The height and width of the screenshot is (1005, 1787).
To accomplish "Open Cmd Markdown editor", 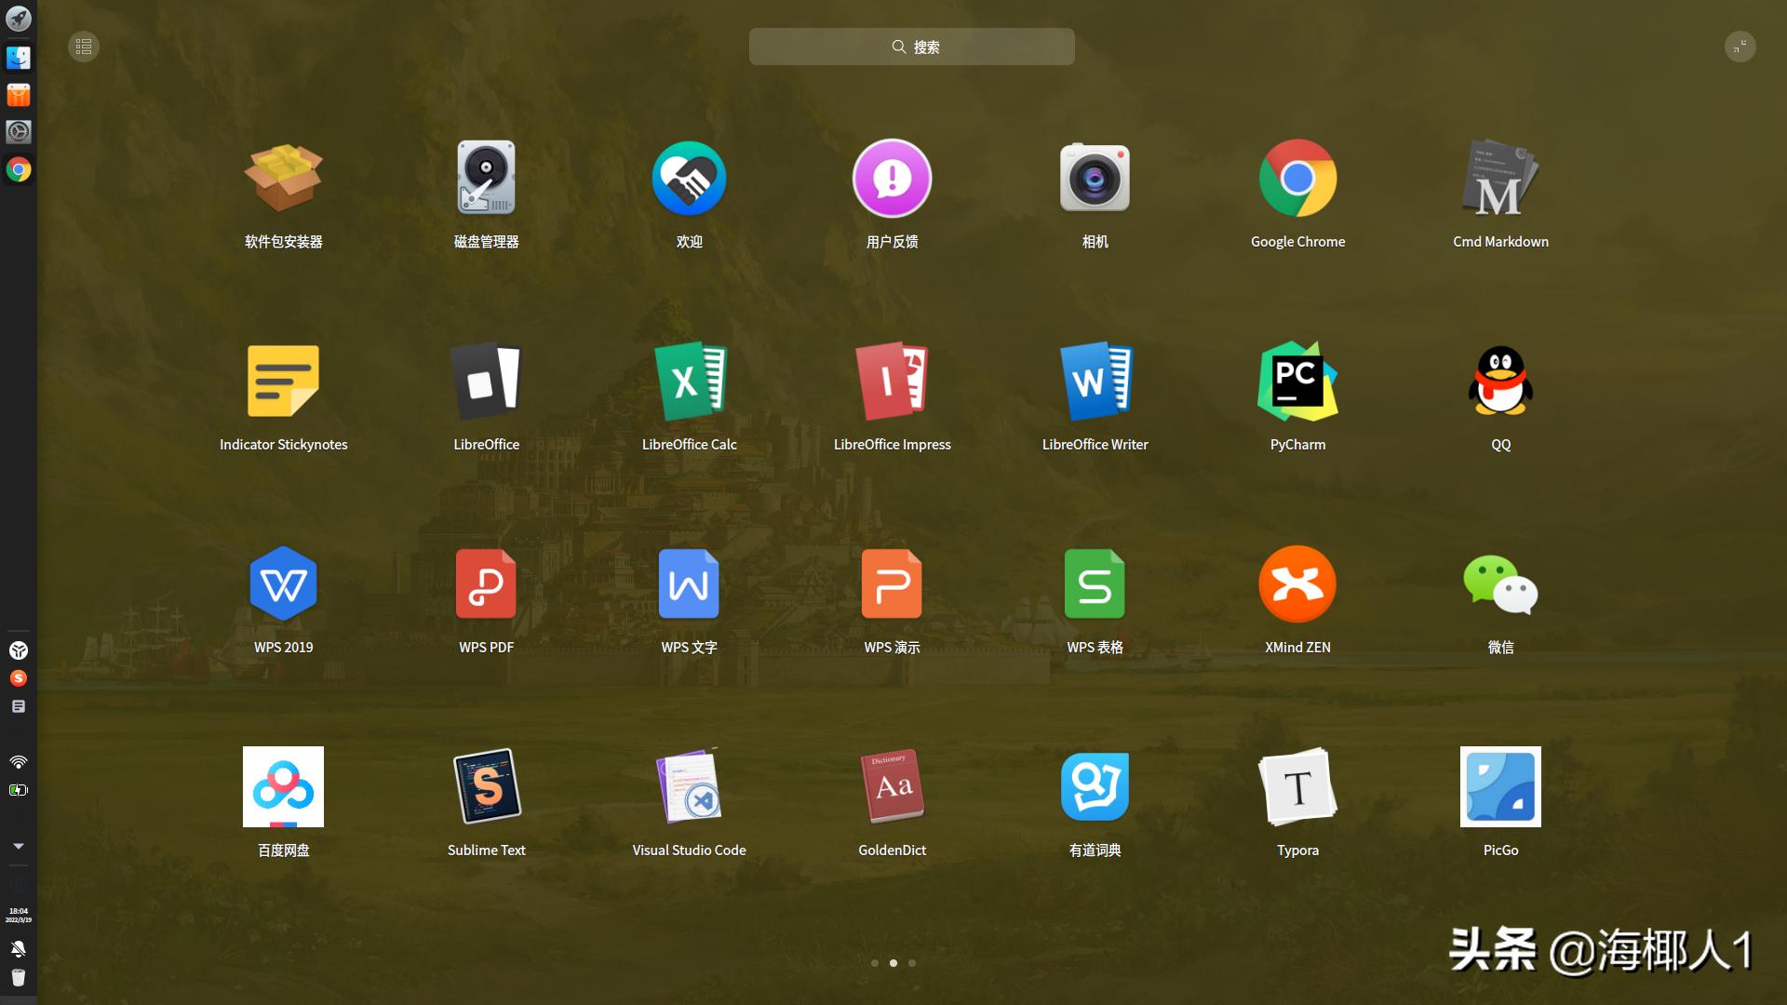I will coord(1500,179).
